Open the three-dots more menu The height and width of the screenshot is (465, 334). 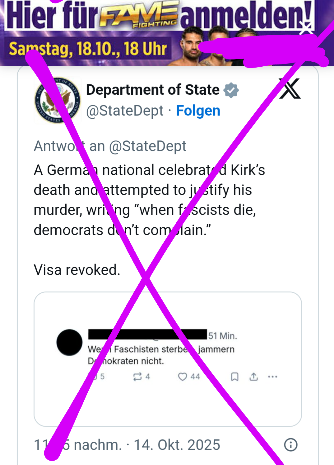272,377
